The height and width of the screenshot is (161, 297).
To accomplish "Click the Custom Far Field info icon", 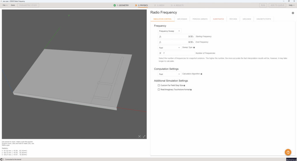I will (x=185, y=86).
